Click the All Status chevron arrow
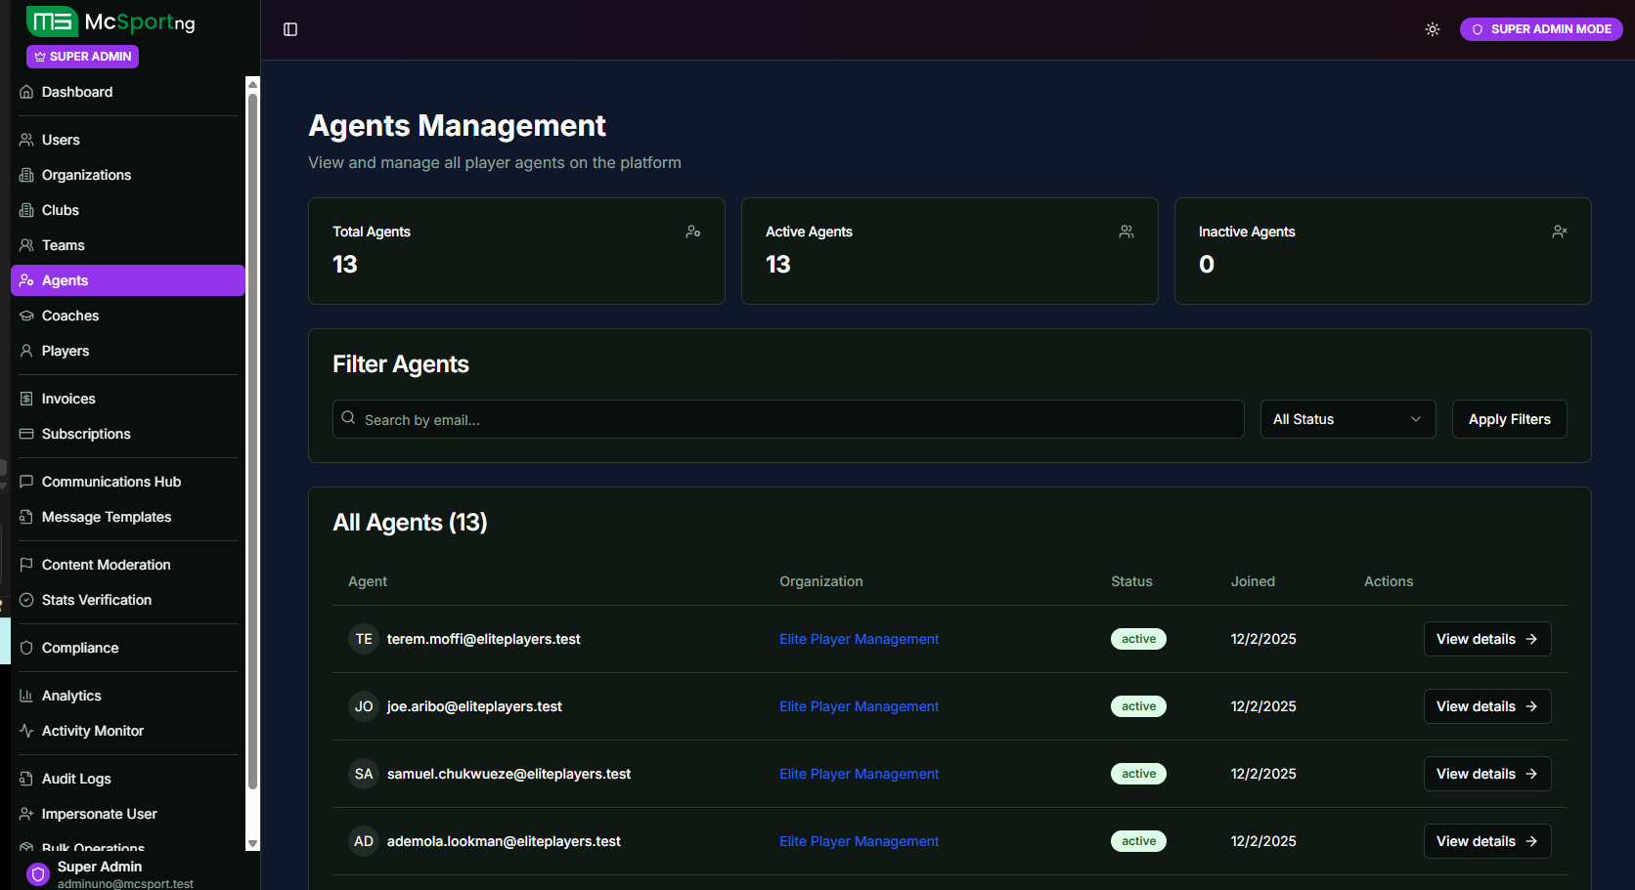Image resolution: width=1635 pixels, height=890 pixels. (1415, 419)
